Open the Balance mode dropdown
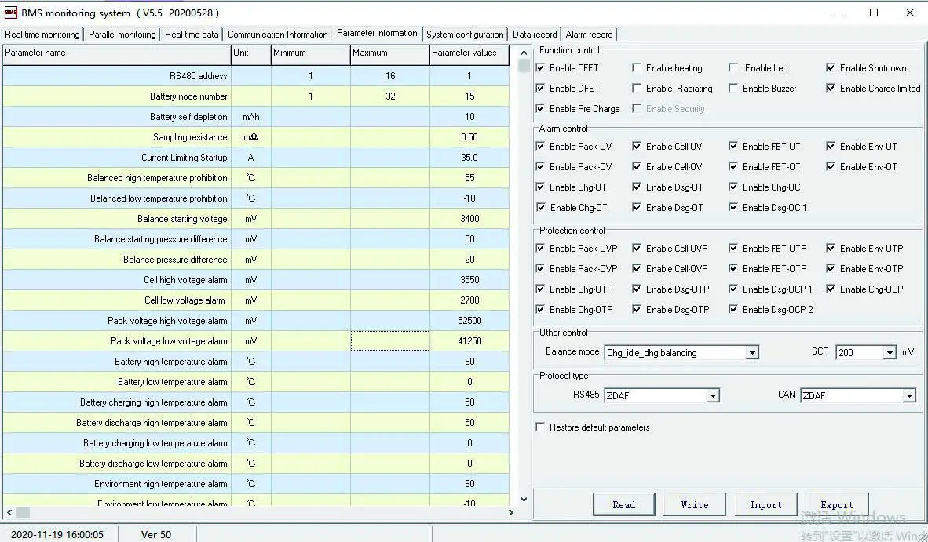Image resolution: width=928 pixels, height=542 pixels. pyautogui.click(x=753, y=352)
